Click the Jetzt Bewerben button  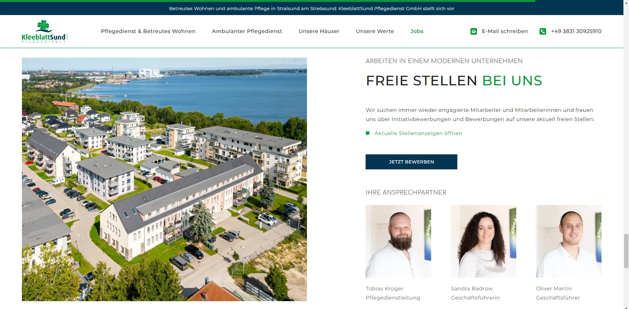click(411, 162)
